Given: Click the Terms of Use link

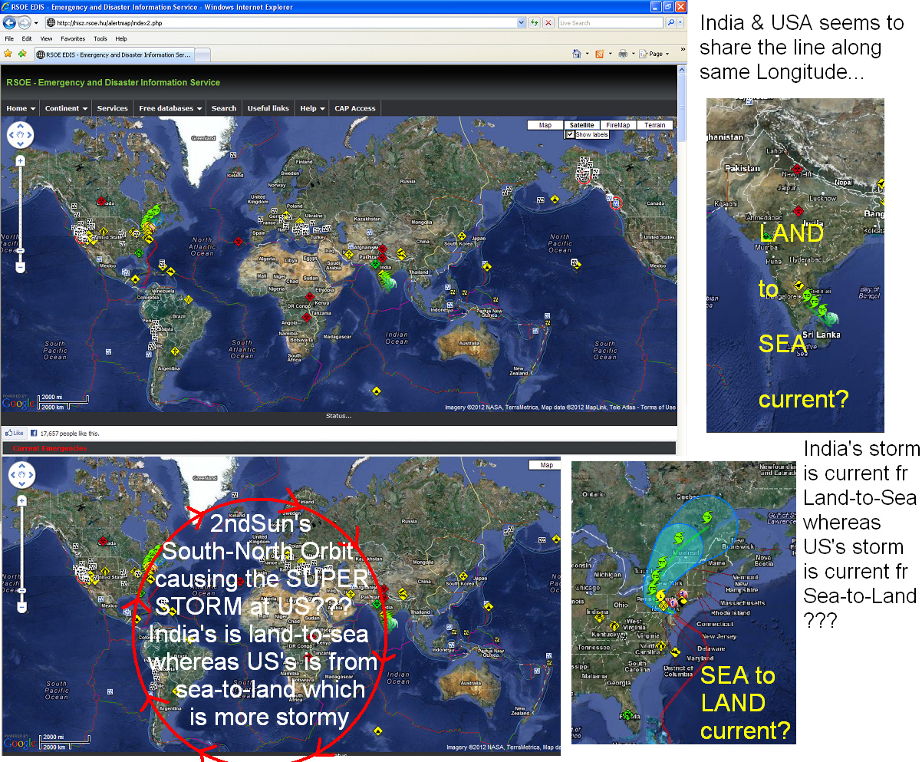Looking at the screenshot, I should (x=658, y=407).
